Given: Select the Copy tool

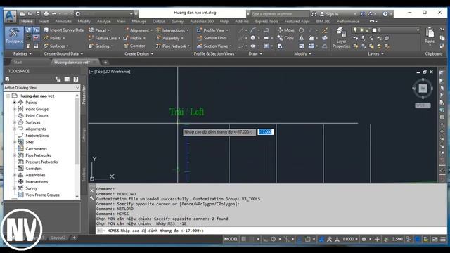Looking at the screenshot, I should 285,38.
